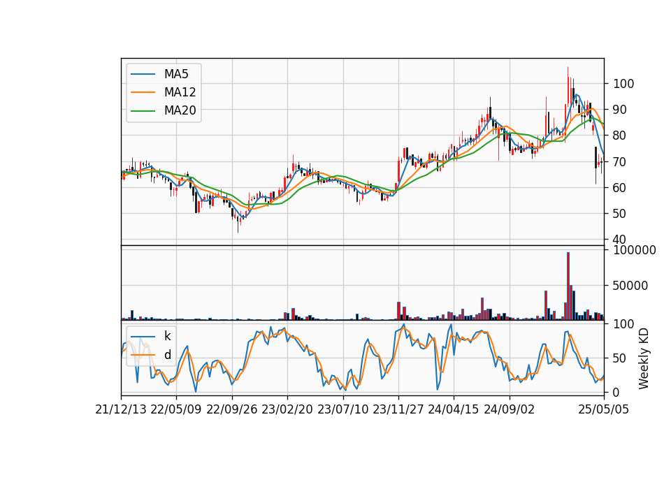Click the 23/07/10 date label
The image size is (671, 482).
[x=342, y=410]
